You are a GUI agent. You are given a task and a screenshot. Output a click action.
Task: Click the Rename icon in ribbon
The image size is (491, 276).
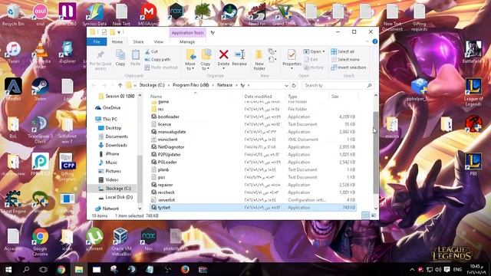pos(239,54)
